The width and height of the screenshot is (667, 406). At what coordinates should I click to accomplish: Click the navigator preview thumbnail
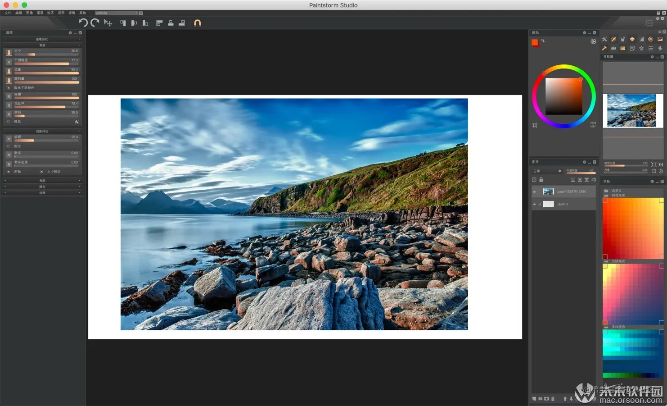pyautogui.click(x=632, y=110)
